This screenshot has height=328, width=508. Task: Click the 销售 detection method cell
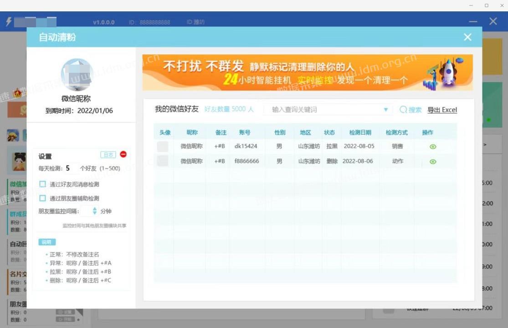click(x=398, y=146)
